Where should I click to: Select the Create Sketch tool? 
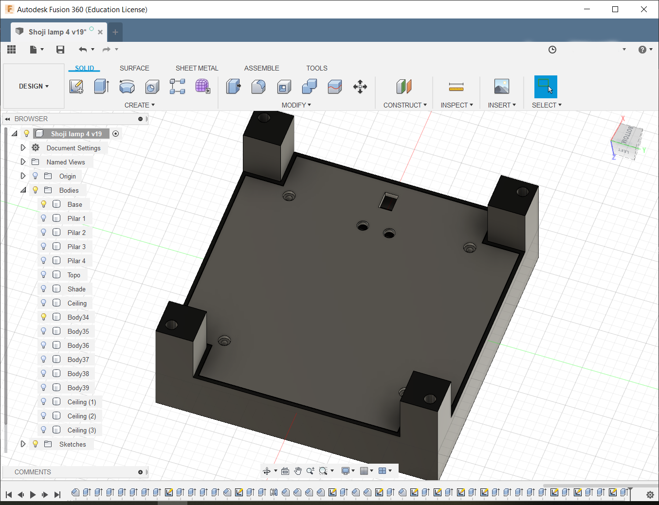(76, 87)
